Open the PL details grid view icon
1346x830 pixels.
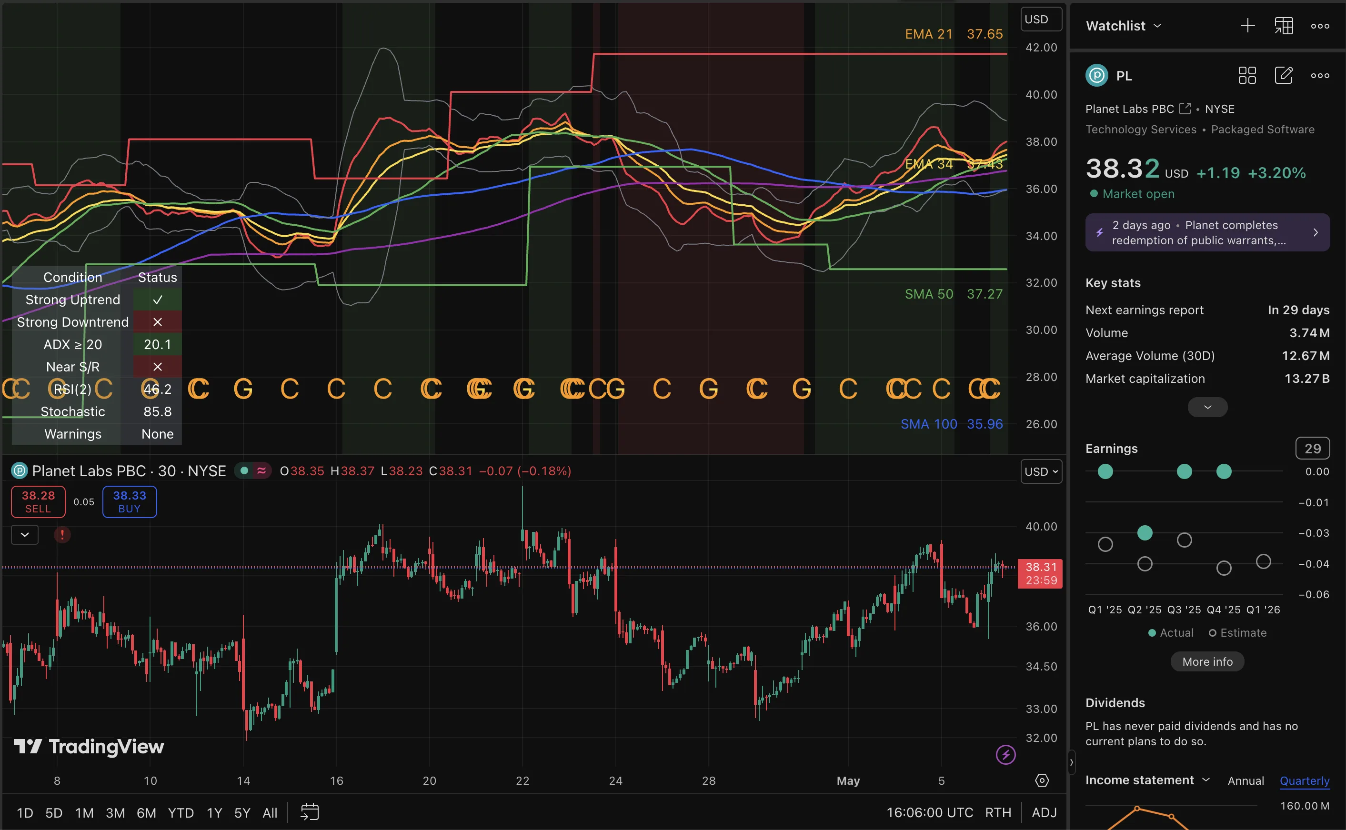1246,75
